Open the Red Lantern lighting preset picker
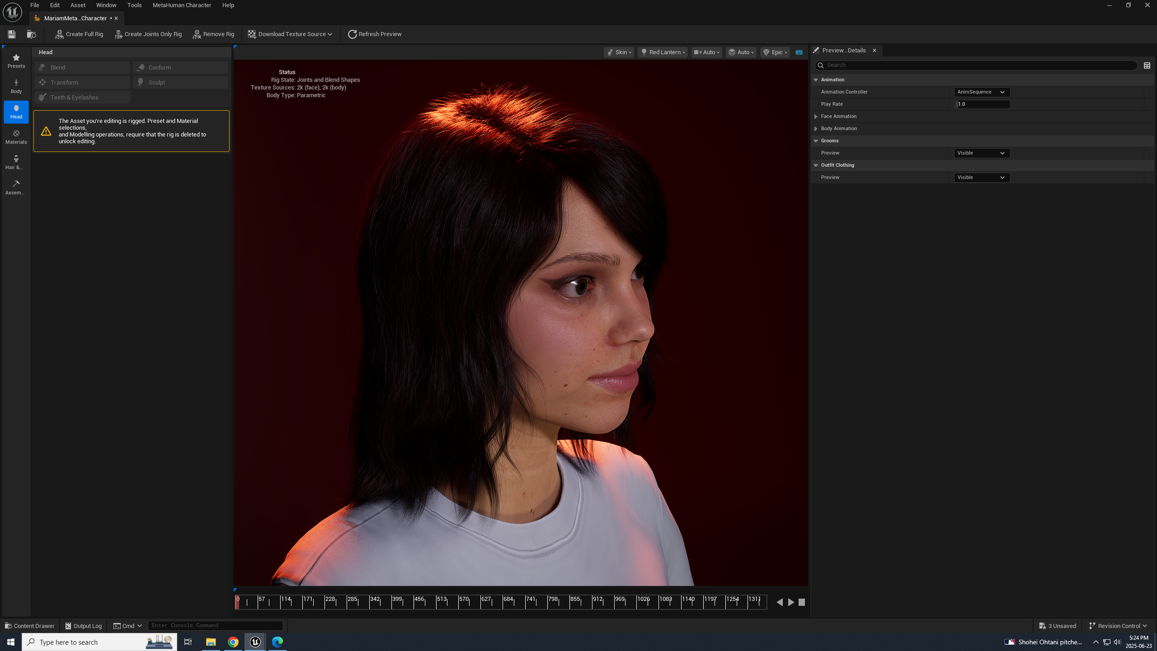 (x=662, y=52)
